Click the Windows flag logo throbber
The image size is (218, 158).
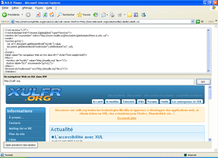(214, 8)
